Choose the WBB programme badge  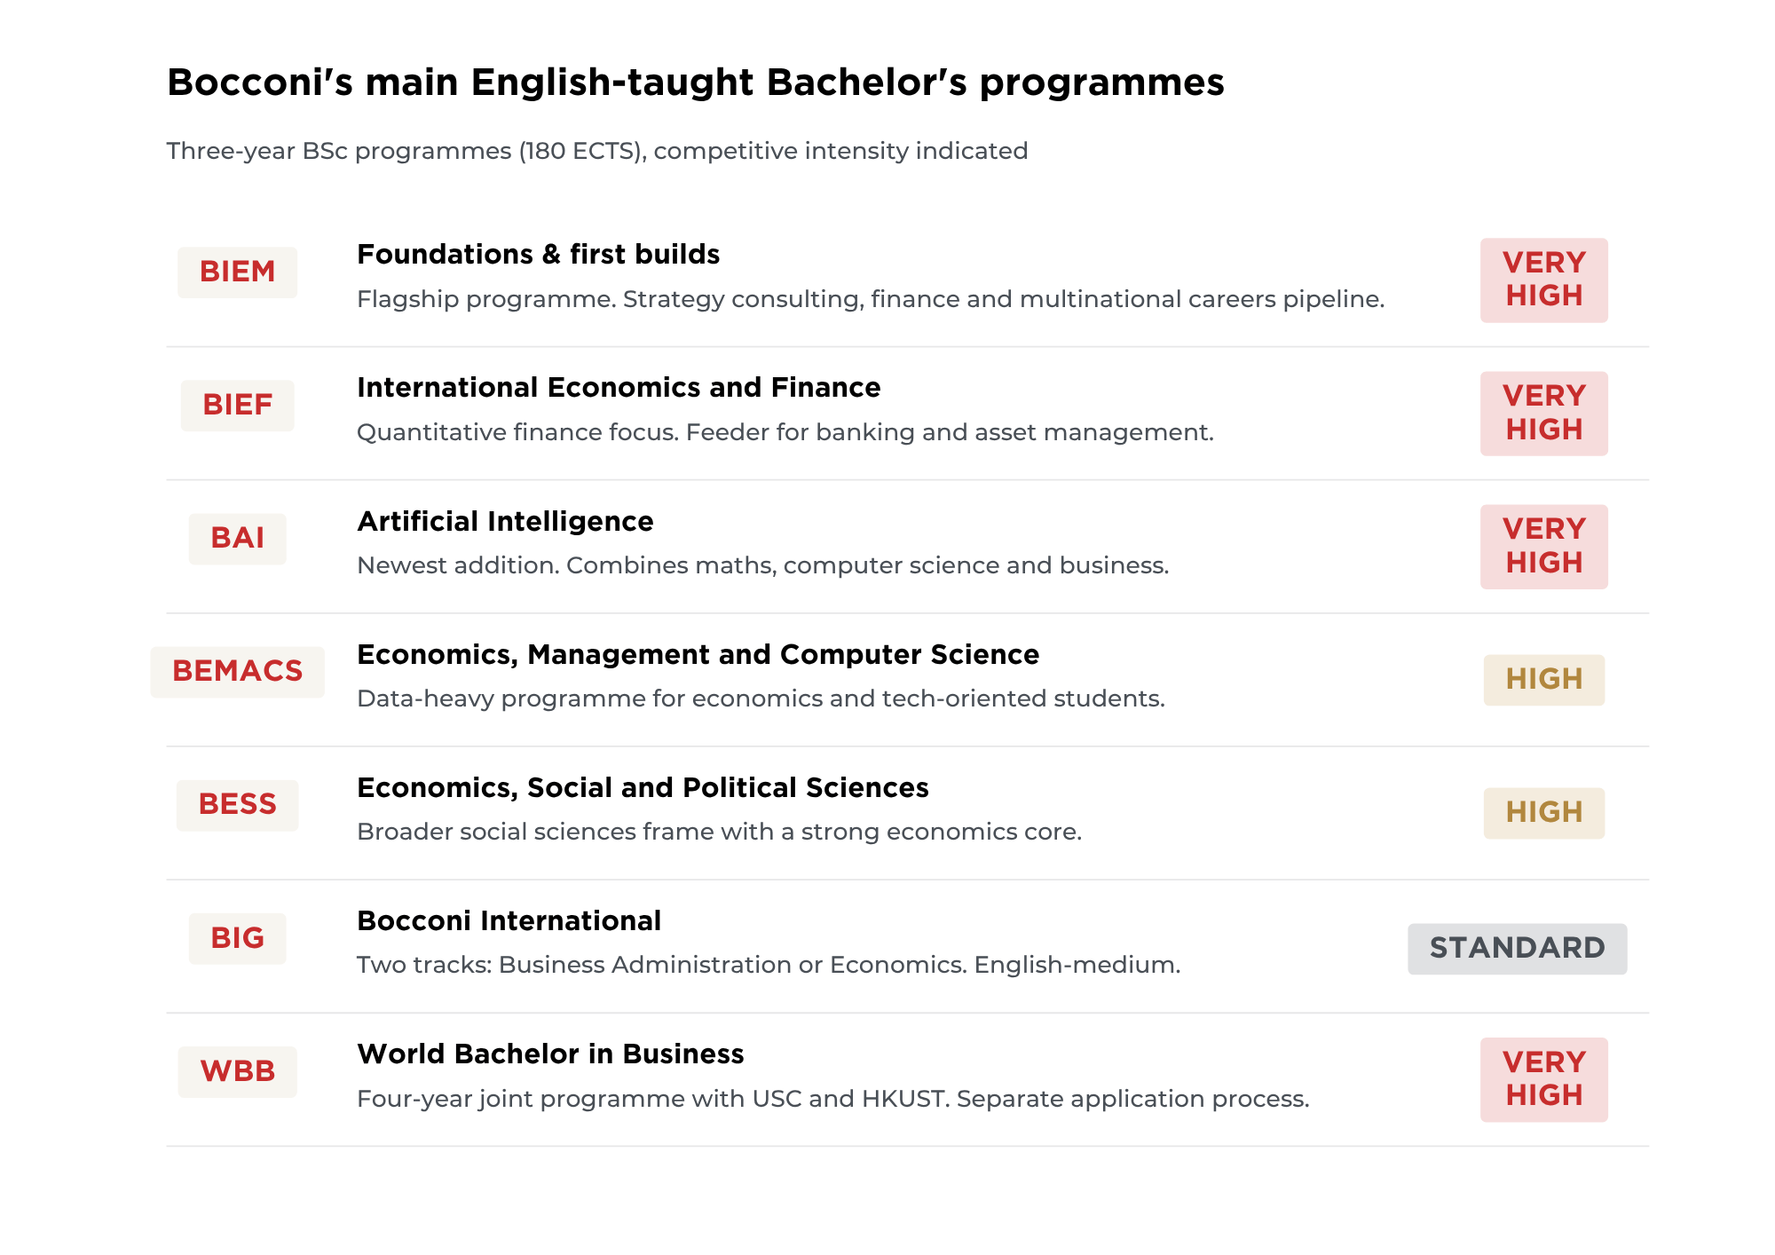(237, 1071)
